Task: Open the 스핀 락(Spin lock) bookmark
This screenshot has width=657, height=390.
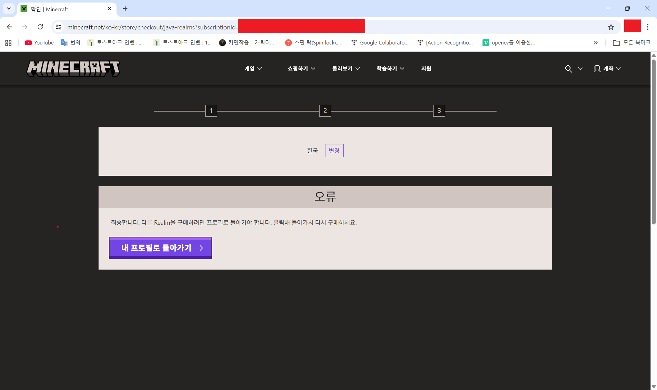Action: [313, 43]
